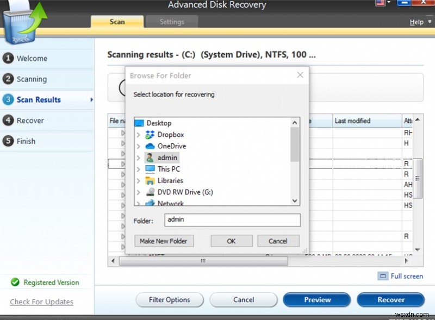Viewport: 435px width, 320px height.
Task: Confirm with the OK button
Action: pos(232,241)
